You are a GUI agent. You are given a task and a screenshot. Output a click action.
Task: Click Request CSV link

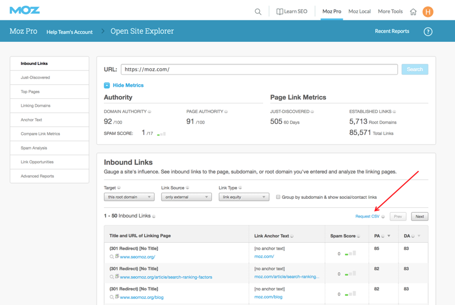[x=367, y=216]
